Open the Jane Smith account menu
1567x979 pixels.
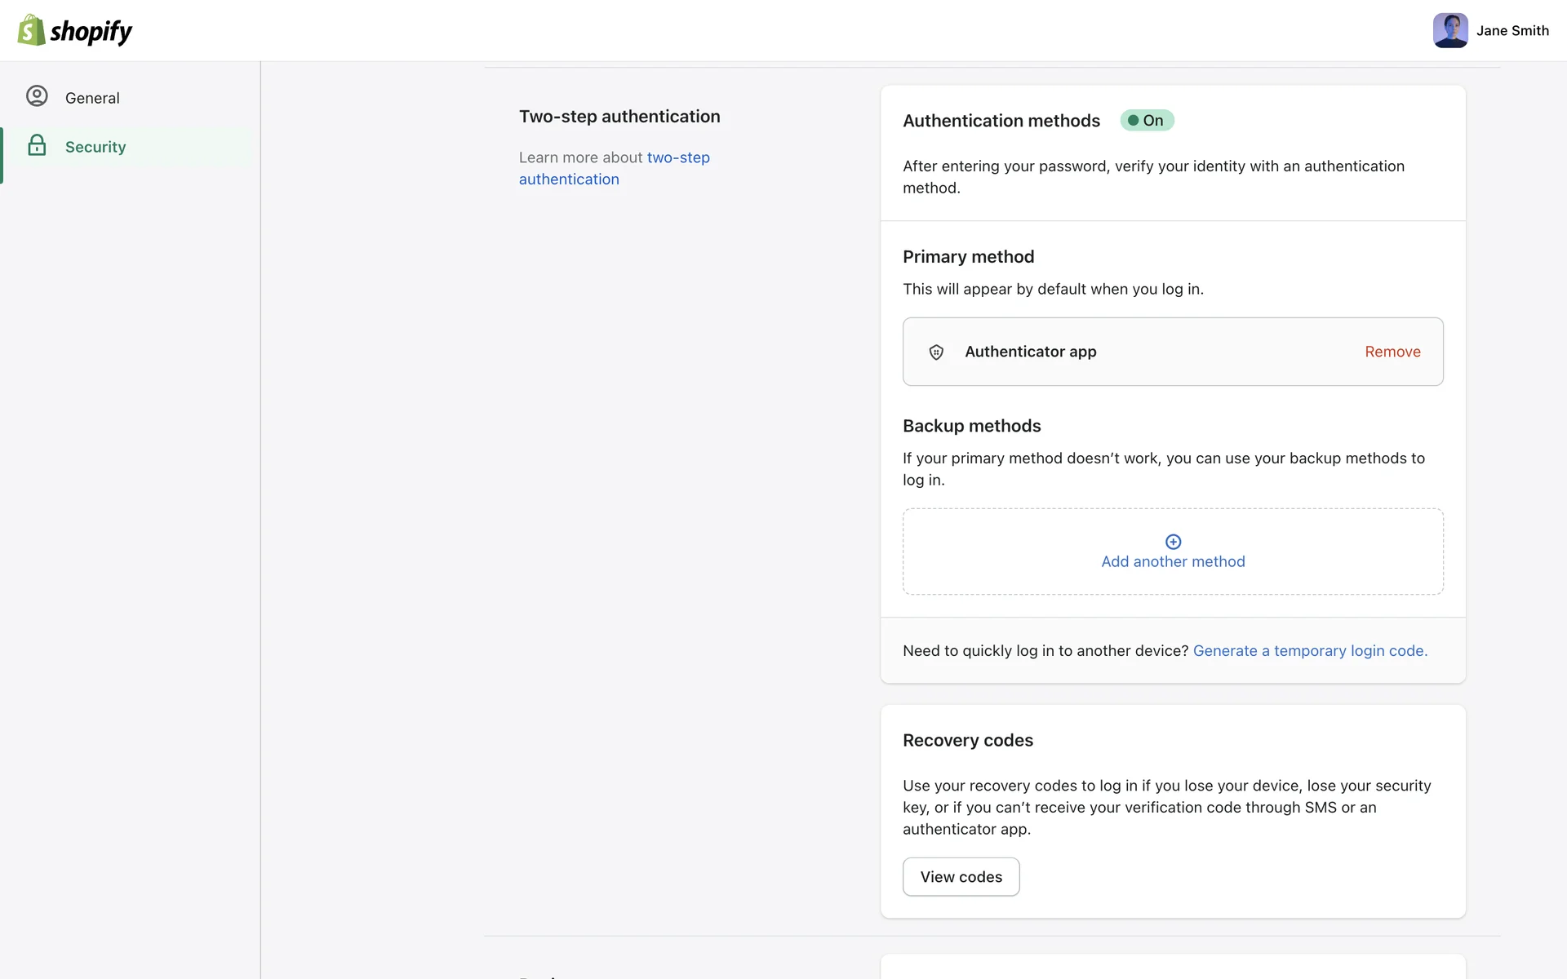(x=1512, y=31)
